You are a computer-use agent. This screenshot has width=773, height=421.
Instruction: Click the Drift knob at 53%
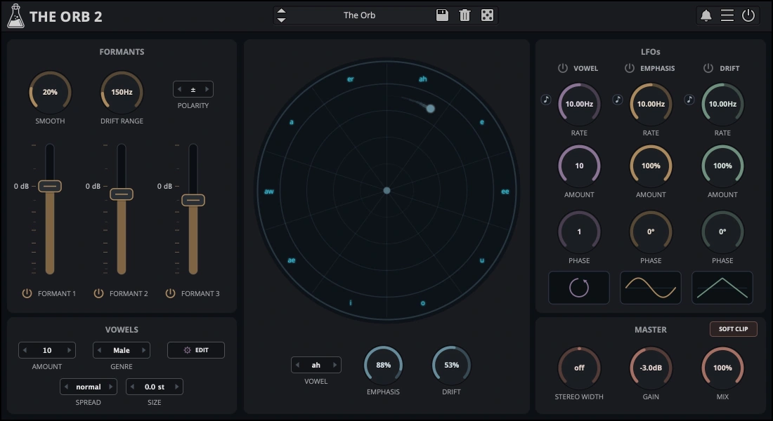point(452,366)
